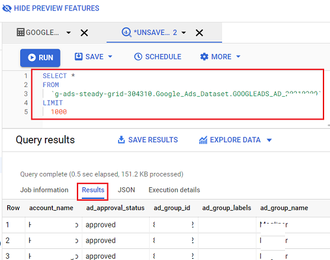Click on SELECT * line in editor
This screenshot has height=260, width=330.
(x=59, y=76)
